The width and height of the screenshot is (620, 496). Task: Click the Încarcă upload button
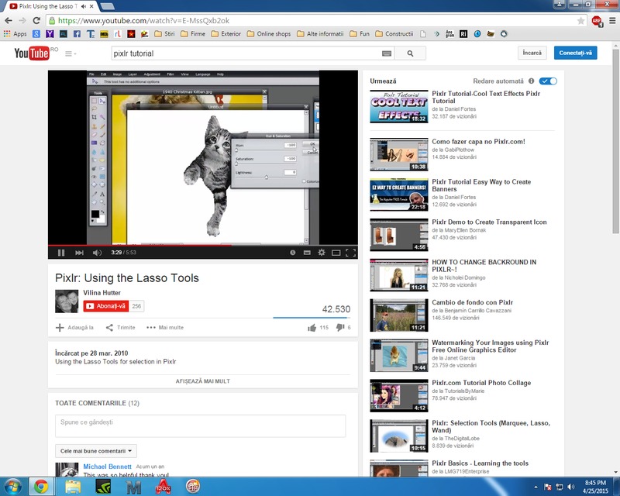[532, 53]
